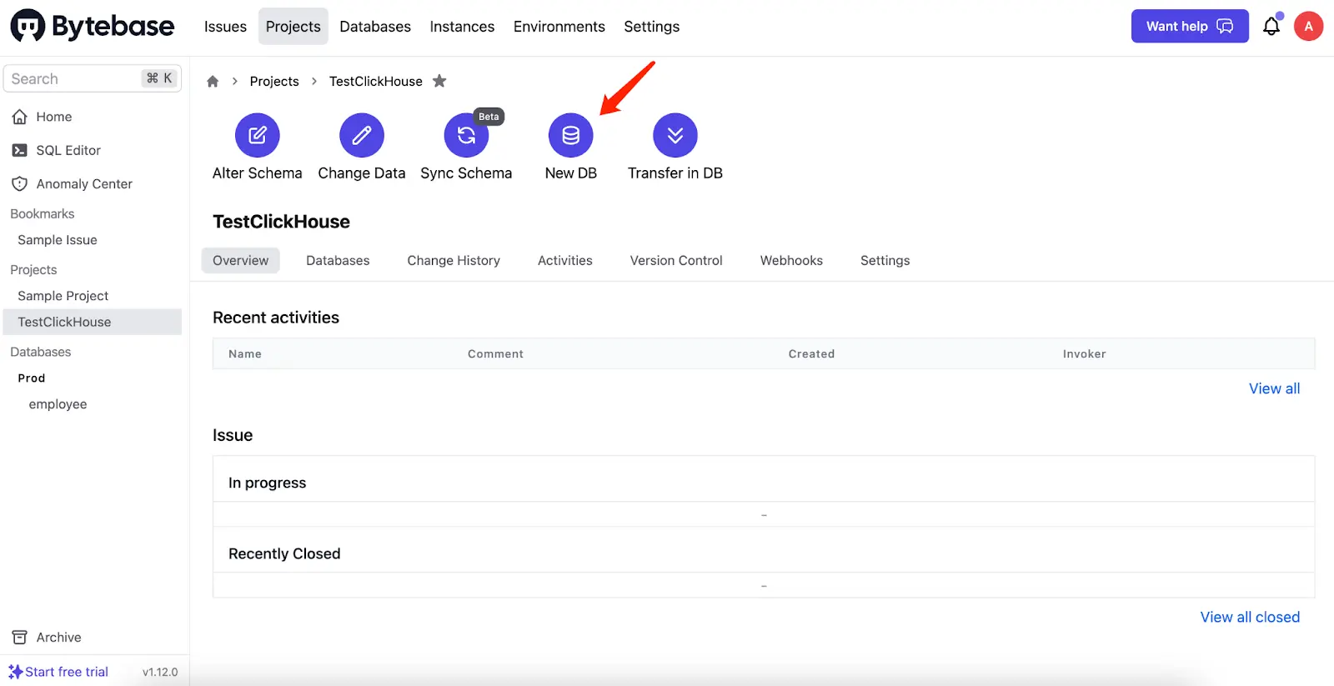
Task: Switch to the Activities tab
Action: pos(565,261)
